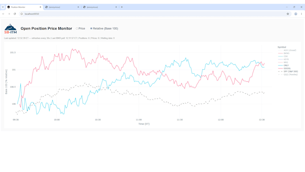Screen dimensions: 305x172
Task: Select the Relative (Base 100) radio option
Action: click(x=104, y=28)
